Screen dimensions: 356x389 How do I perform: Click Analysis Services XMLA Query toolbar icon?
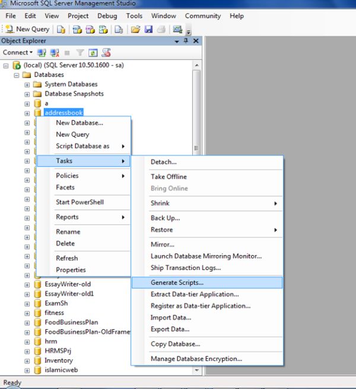pos(103,29)
